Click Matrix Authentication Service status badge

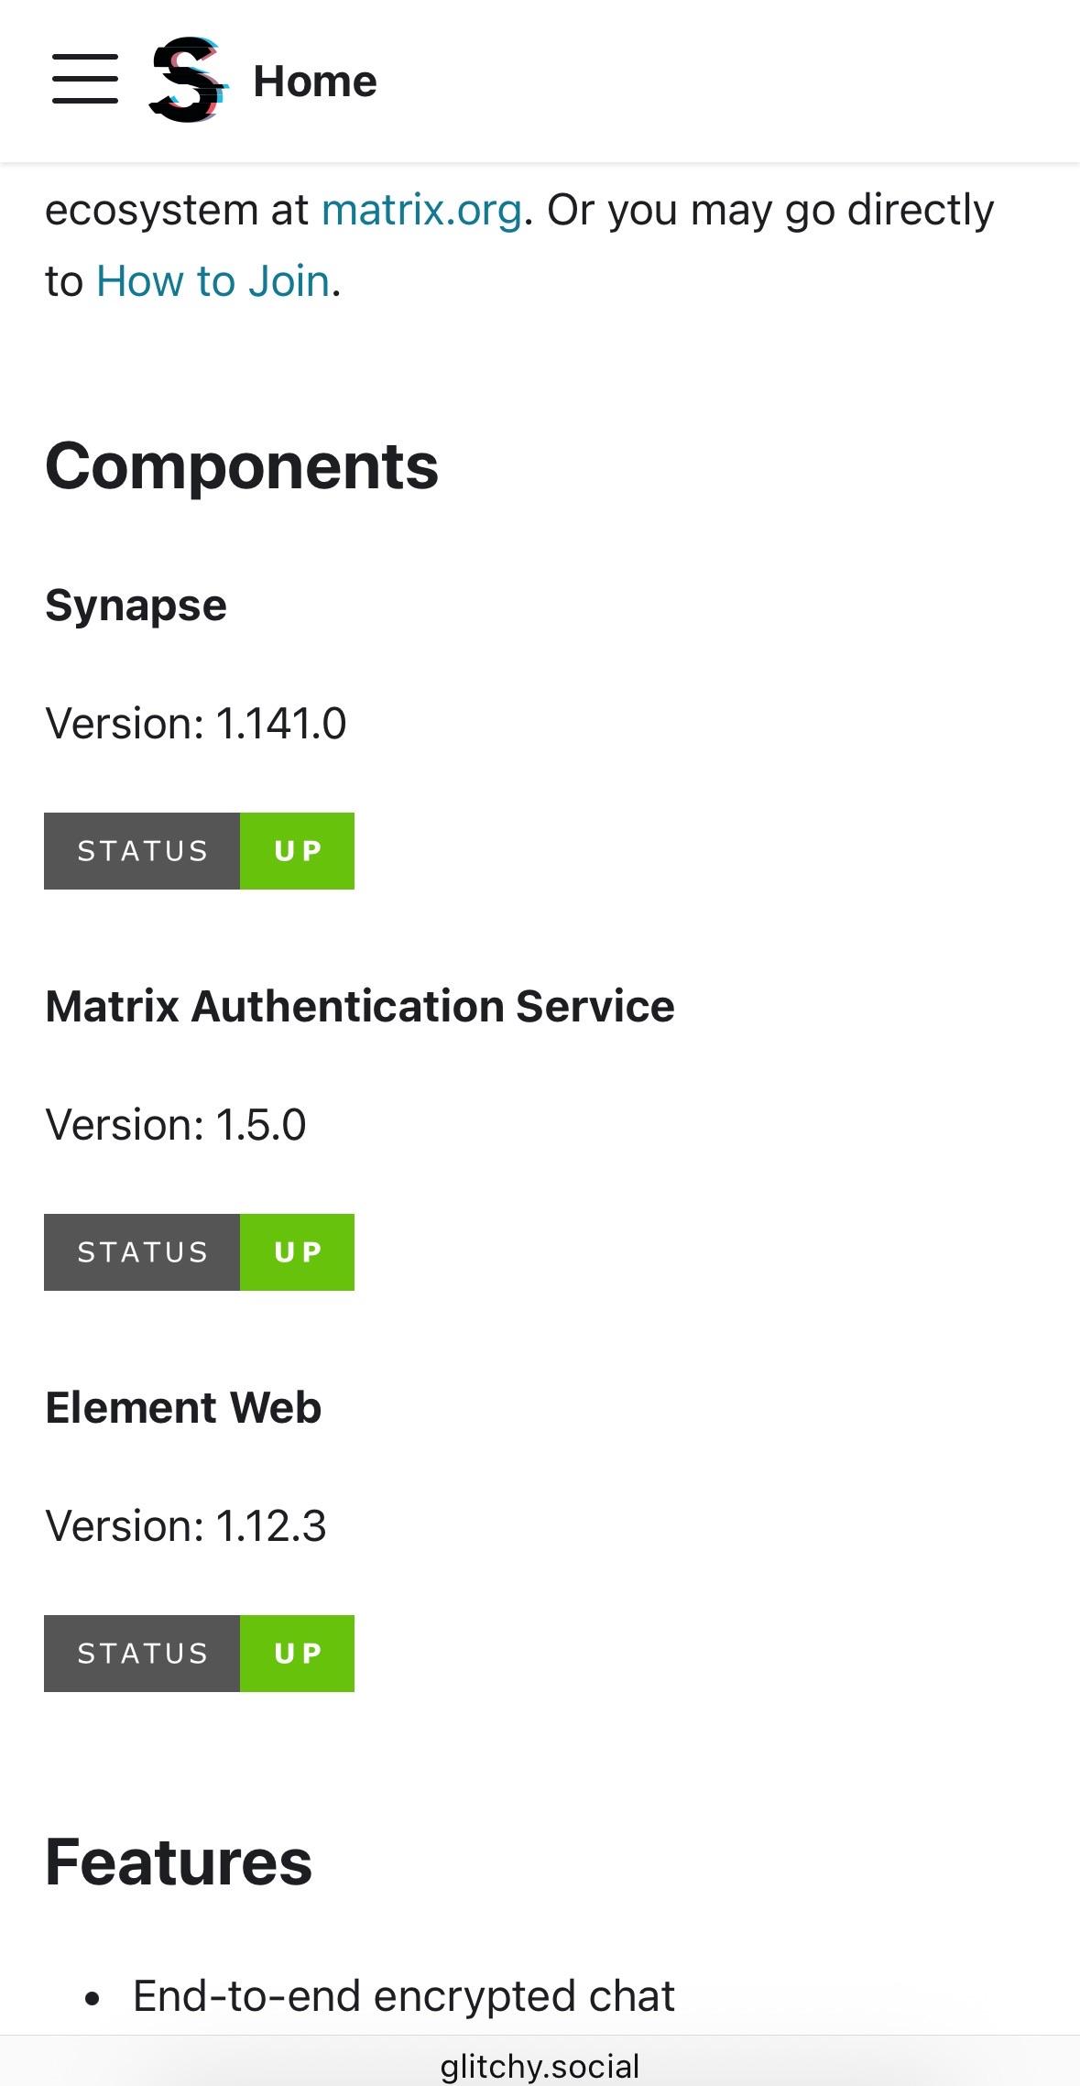199,1252
